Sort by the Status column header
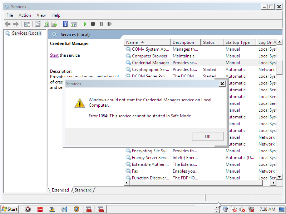 click(212, 42)
